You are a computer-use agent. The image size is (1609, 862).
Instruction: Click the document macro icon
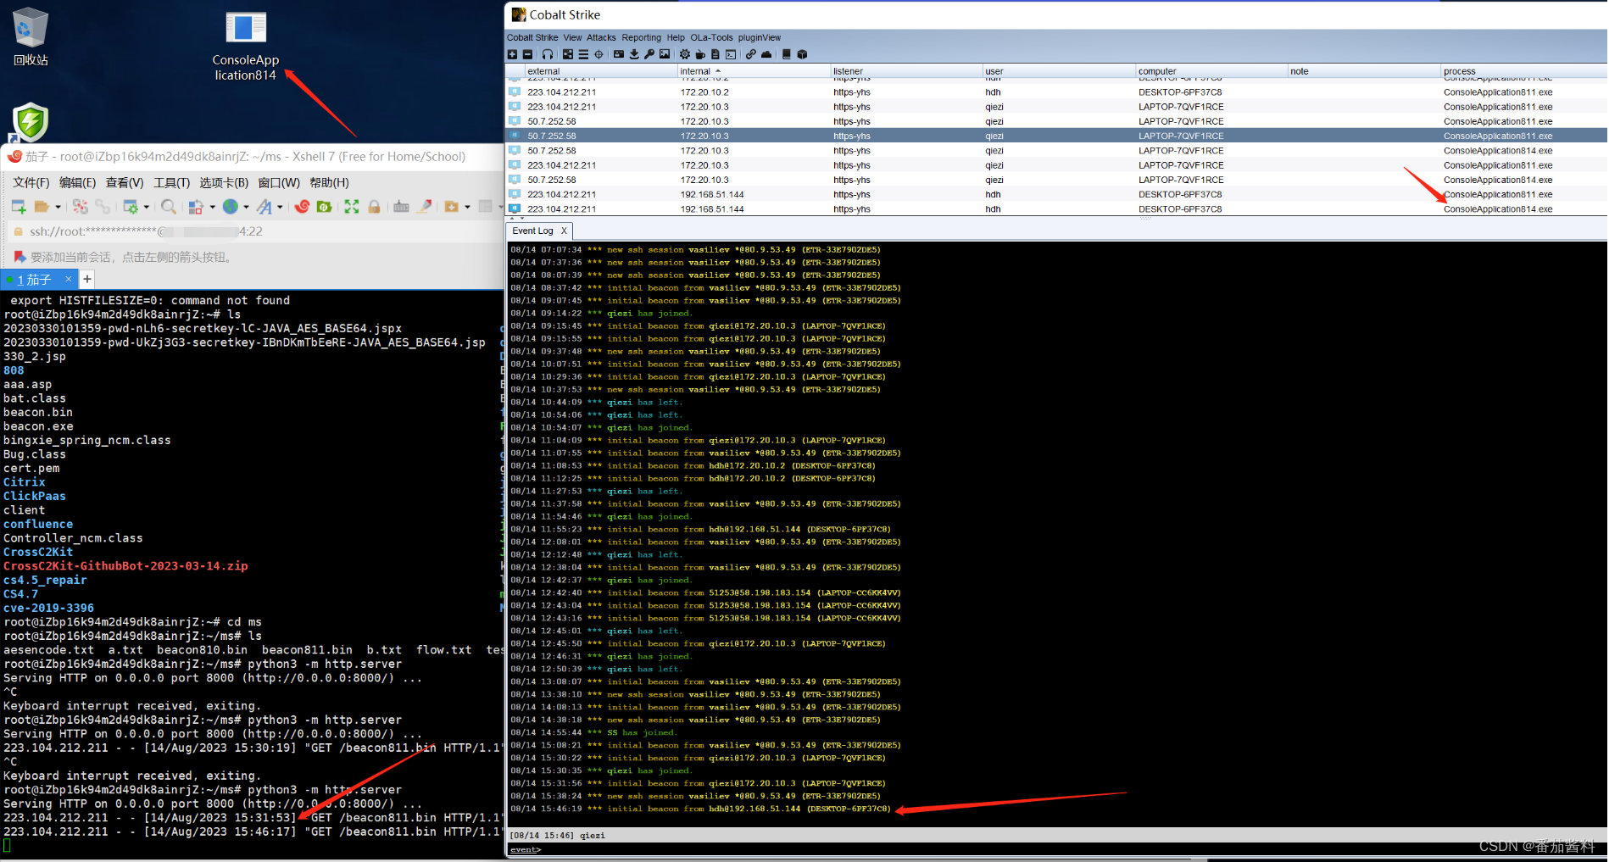pos(715,54)
